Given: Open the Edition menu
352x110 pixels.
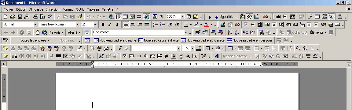Looking at the screenshot, I should (x=21, y=9).
